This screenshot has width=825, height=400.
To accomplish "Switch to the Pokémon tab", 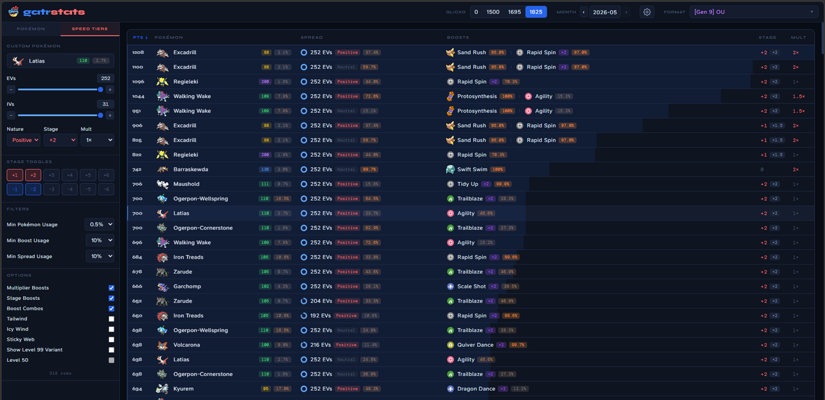I will coord(31,29).
